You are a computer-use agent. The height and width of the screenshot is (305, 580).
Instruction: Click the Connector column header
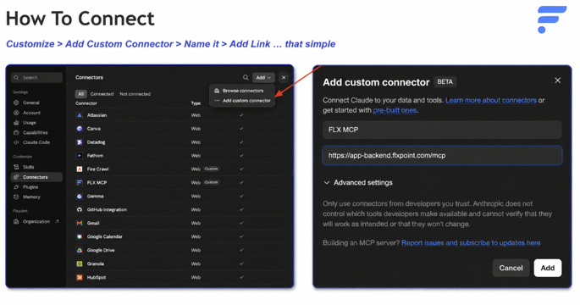click(86, 103)
